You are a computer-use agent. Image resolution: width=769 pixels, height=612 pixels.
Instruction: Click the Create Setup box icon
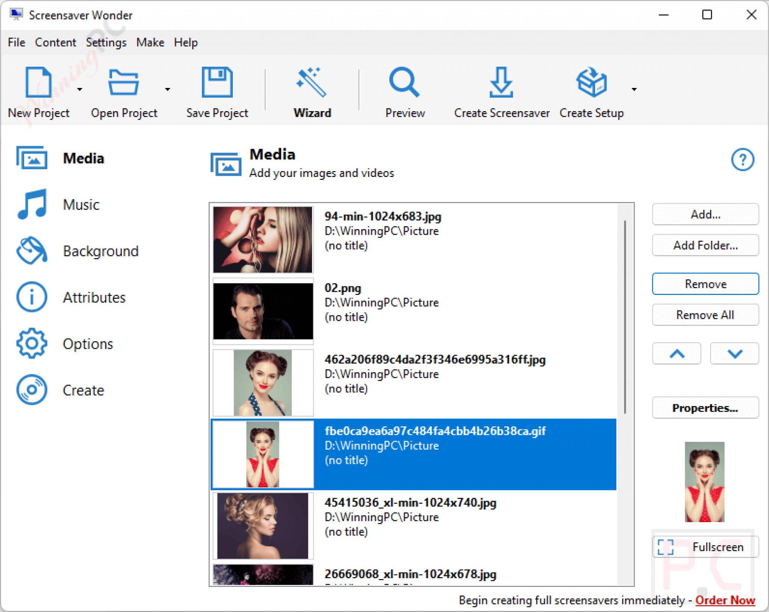coord(591,82)
